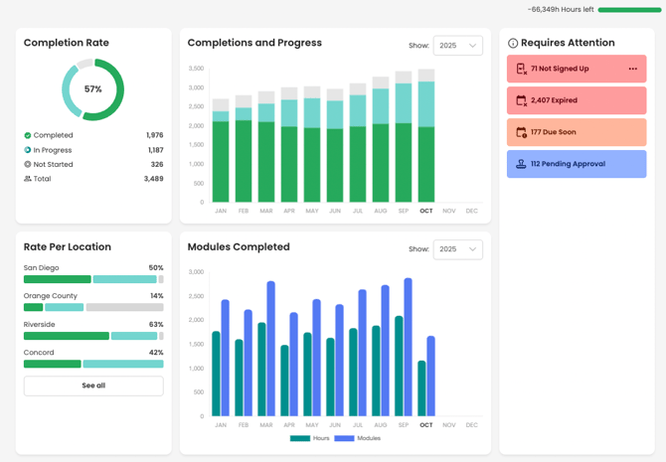Screen dimensions: 666x462
Task: Click the Requires Attention info icon
Action: point(513,44)
